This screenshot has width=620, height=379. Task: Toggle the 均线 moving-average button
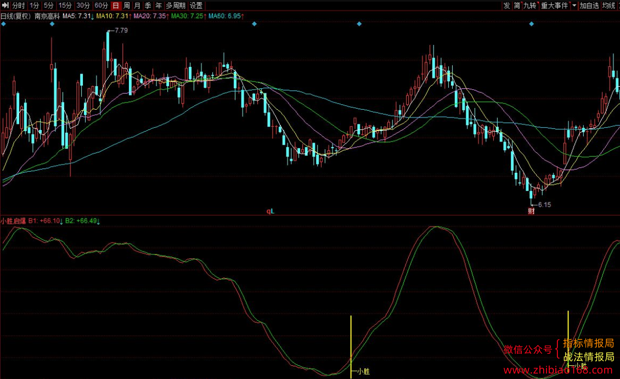(x=609, y=5)
